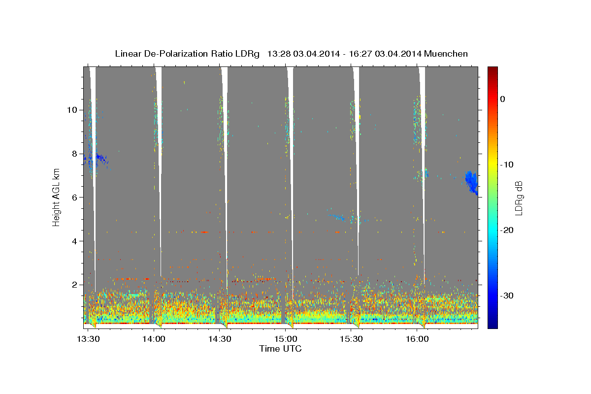Click the colorbar value -20
This screenshot has height=394, width=591.
coord(506,230)
